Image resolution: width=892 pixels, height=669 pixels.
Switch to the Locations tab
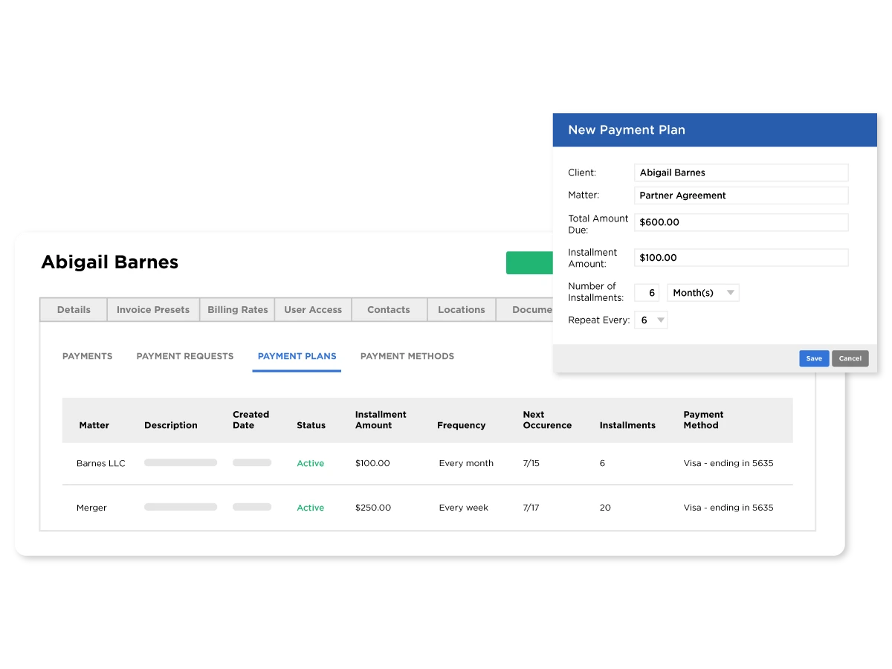coord(461,310)
